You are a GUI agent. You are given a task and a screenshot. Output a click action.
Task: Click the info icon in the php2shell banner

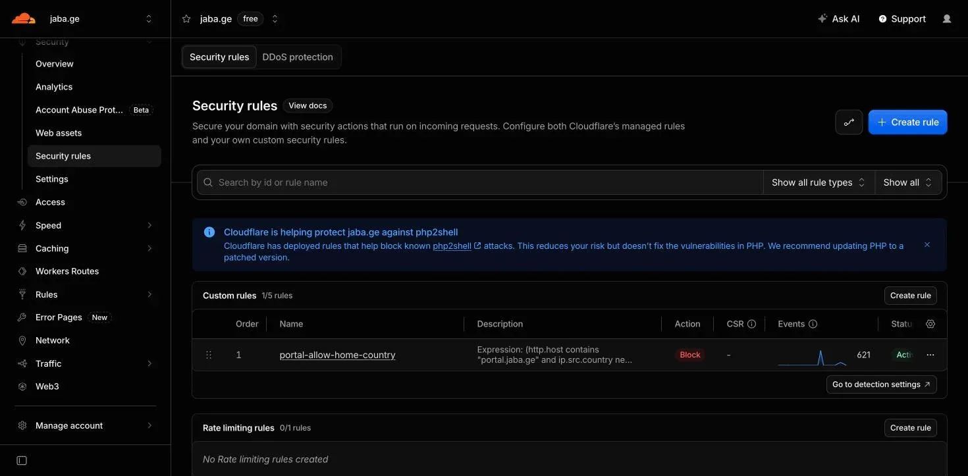tap(209, 232)
